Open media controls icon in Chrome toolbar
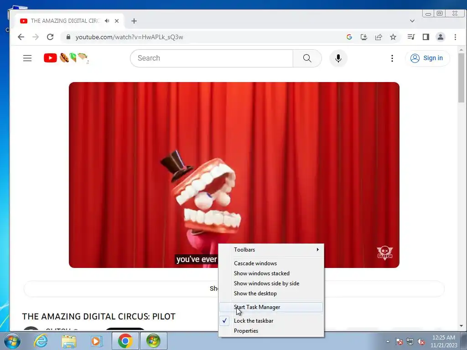The image size is (467, 350). [x=411, y=37]
